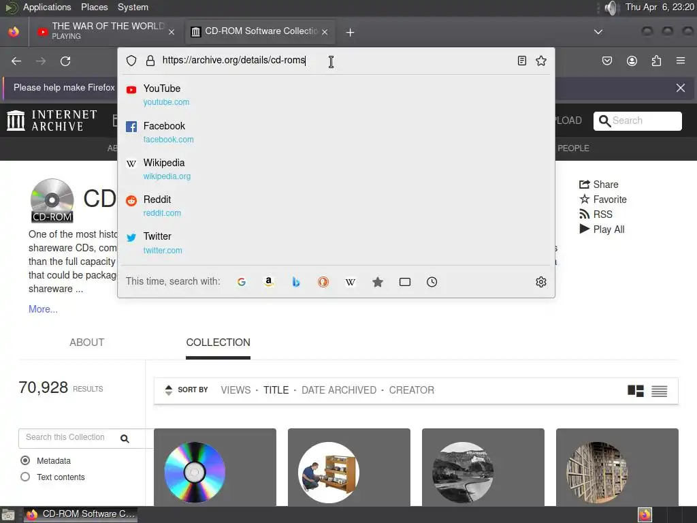Switch to tile view layout icon
Screen dimensions: 697x523
636,391
